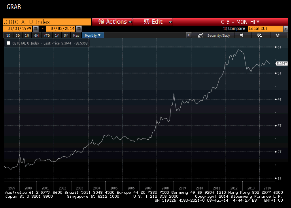Select the 1Y range tab
This screenshot has height=208, width=291.
57,36
